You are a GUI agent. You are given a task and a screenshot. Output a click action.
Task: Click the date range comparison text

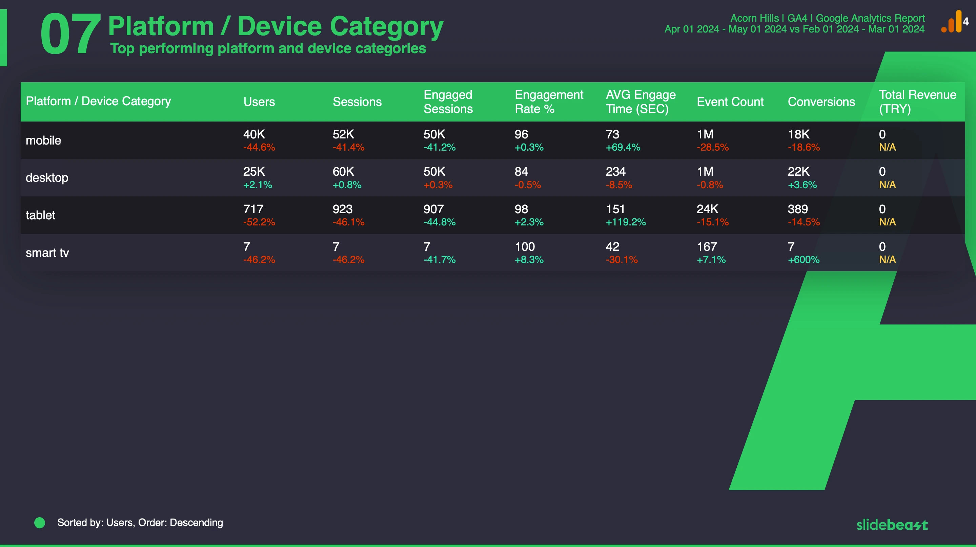[794, 29]
